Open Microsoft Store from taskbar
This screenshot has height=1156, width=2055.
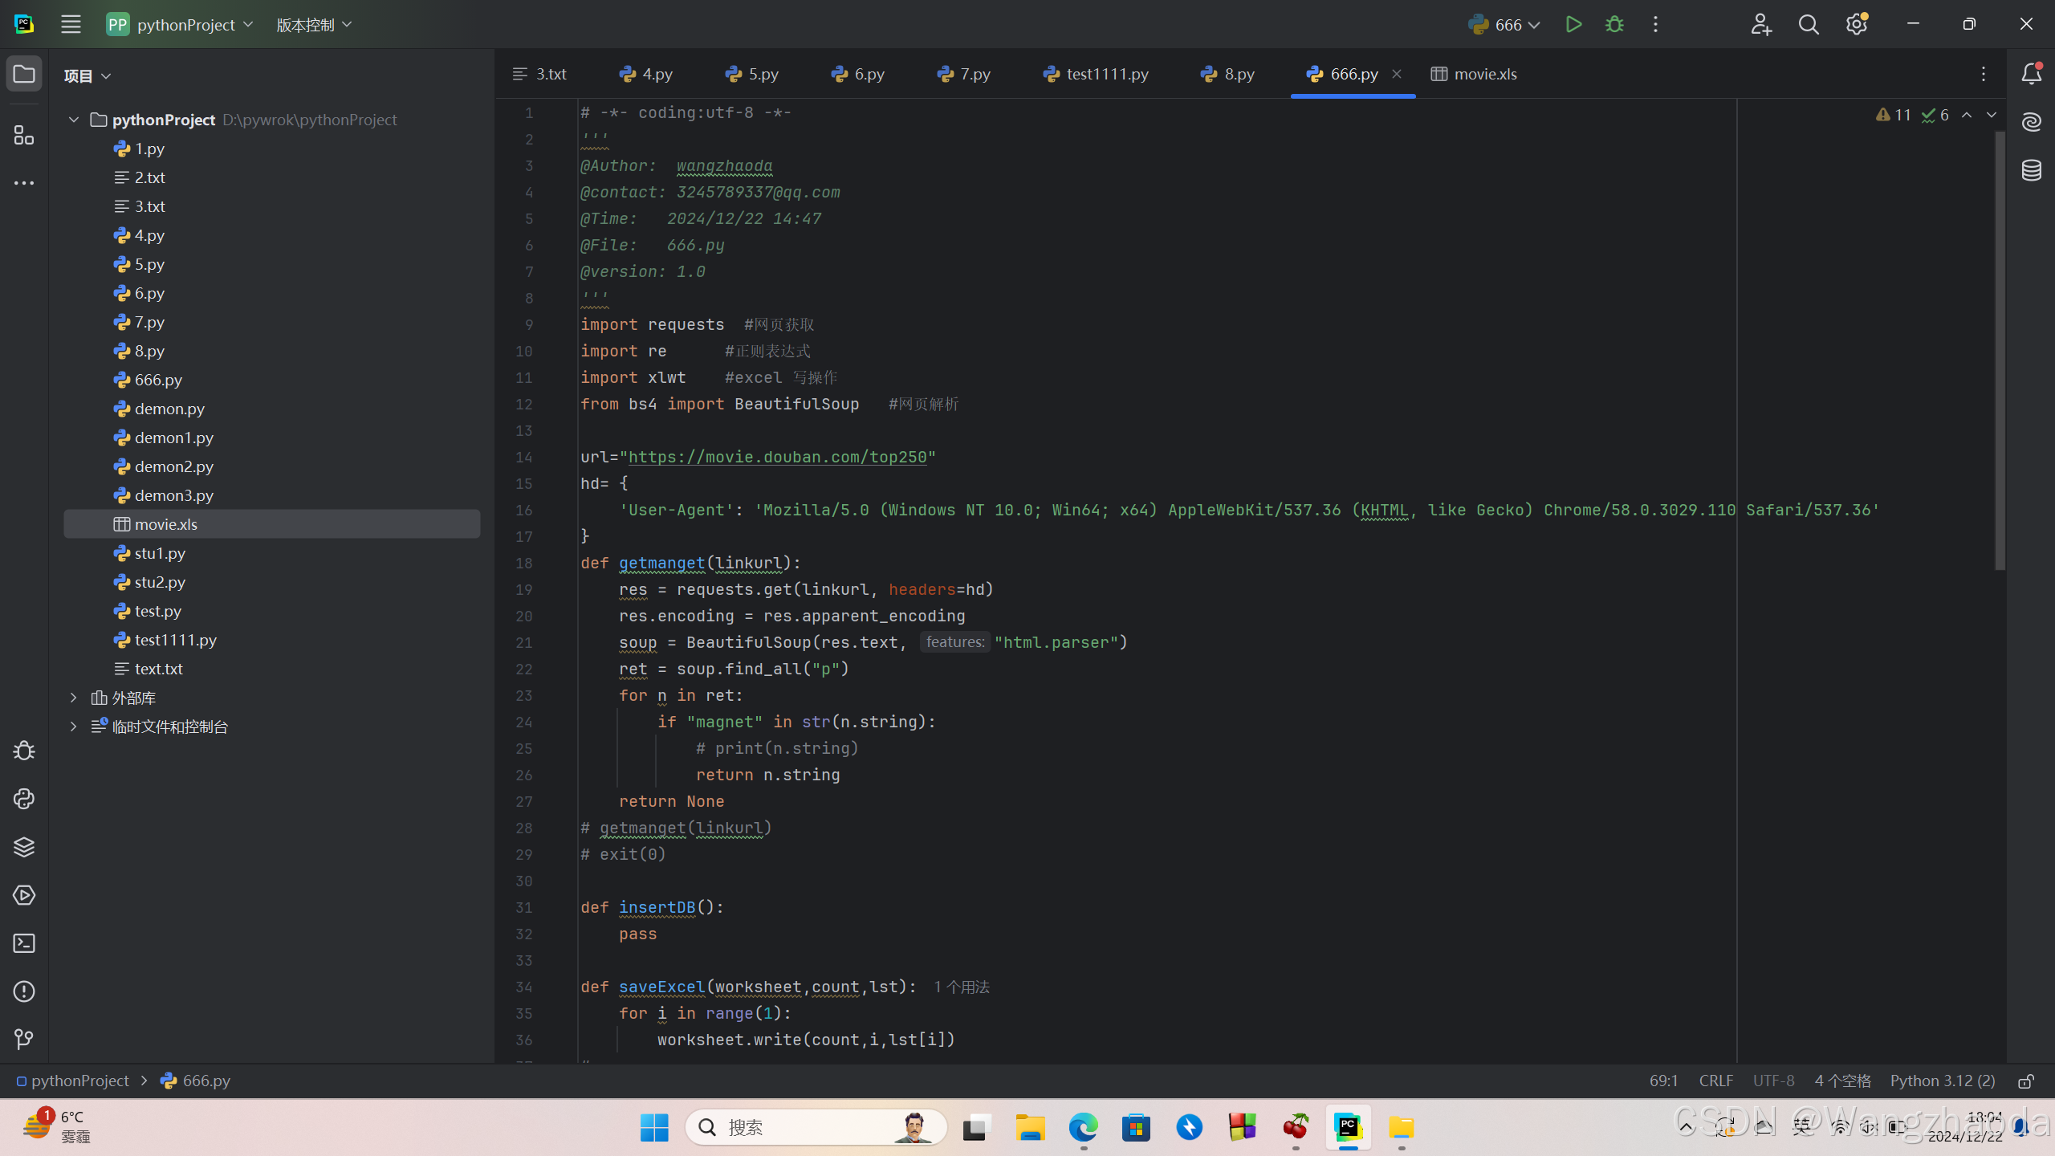pos(1136,1127)
